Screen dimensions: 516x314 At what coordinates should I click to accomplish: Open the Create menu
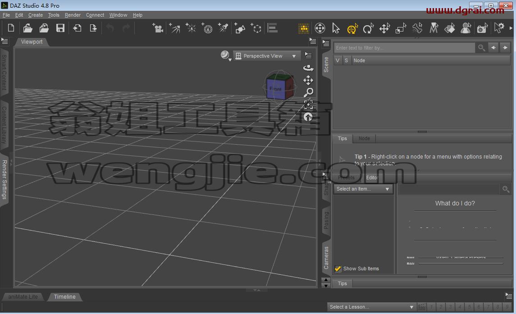[x=36, y=15]
